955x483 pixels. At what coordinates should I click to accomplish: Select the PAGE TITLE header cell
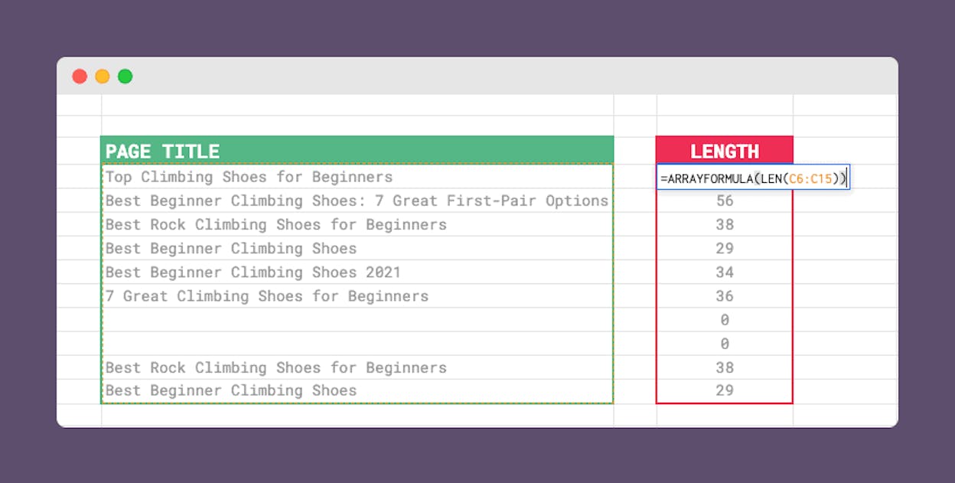click(x=357, y=150)
